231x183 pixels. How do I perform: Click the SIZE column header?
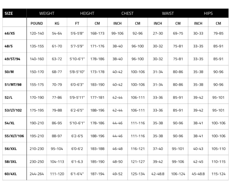tap(9, 13)
